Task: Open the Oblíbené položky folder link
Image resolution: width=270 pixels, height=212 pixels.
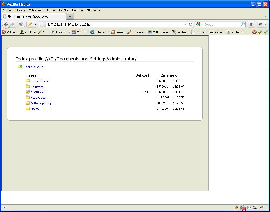Action: (x=41, y=103)
